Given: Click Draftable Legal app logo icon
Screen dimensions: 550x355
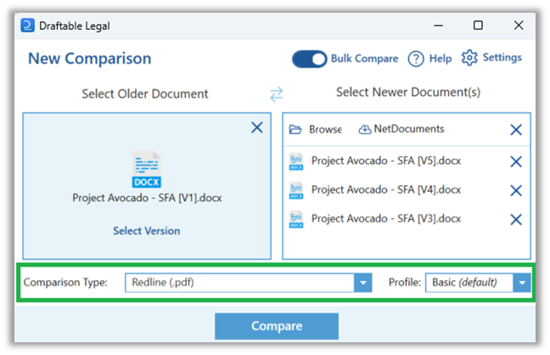Looking at the screenshot, I should [27, 25].
